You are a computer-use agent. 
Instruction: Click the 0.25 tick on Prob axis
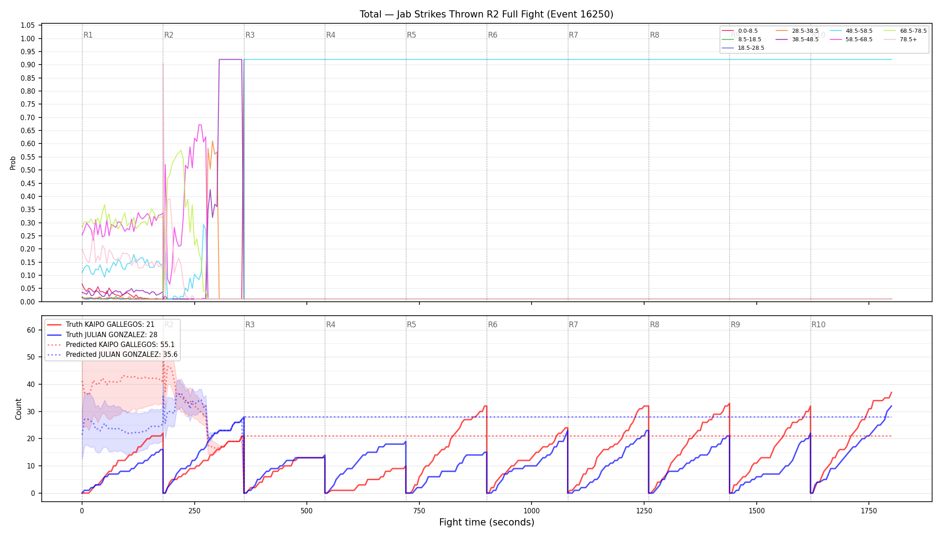[28, 236]
